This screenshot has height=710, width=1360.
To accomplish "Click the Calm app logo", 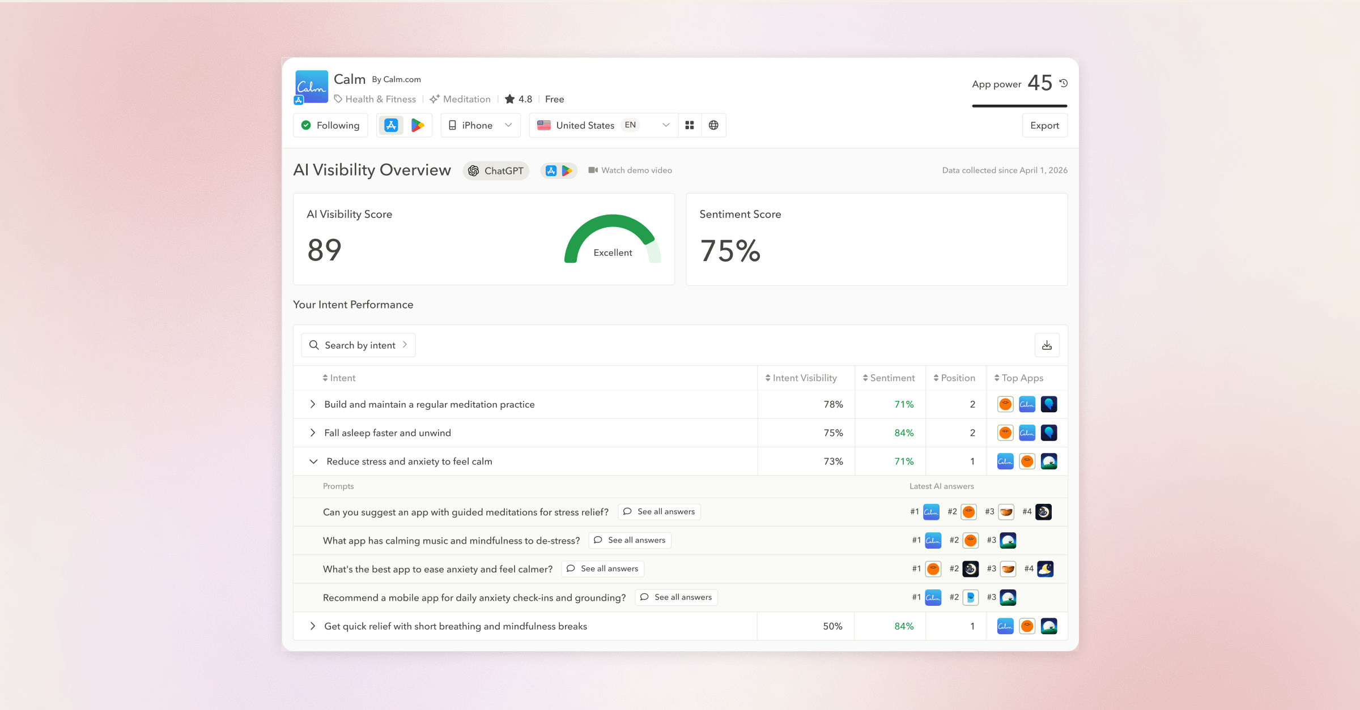I will coord(312,87).
